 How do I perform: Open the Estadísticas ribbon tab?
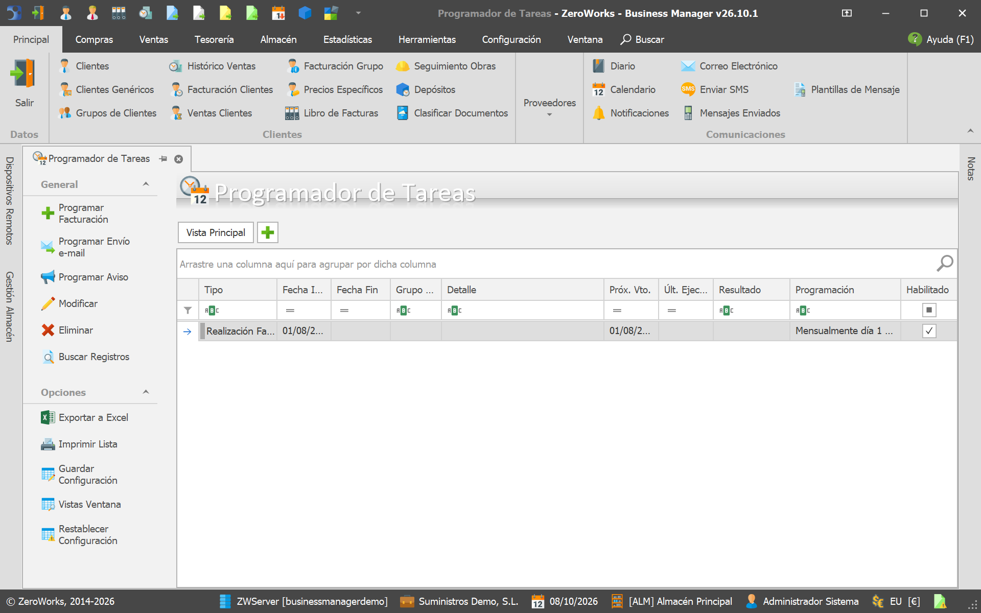(347, 39)
